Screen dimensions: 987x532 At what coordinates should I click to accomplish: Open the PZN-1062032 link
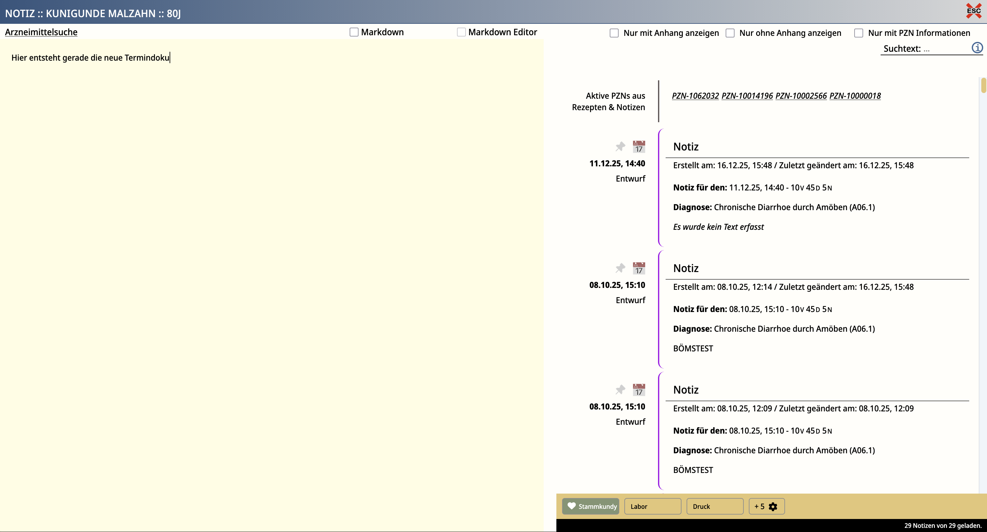click(695, 96)
